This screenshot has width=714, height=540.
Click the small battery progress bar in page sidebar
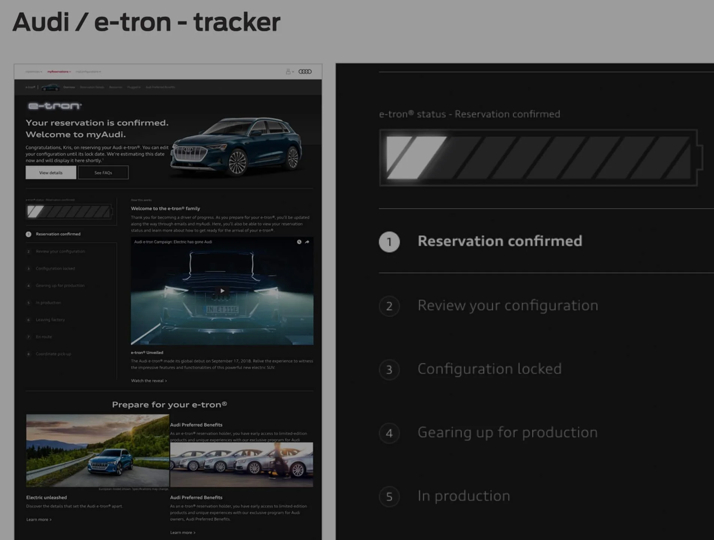[69, 212]
